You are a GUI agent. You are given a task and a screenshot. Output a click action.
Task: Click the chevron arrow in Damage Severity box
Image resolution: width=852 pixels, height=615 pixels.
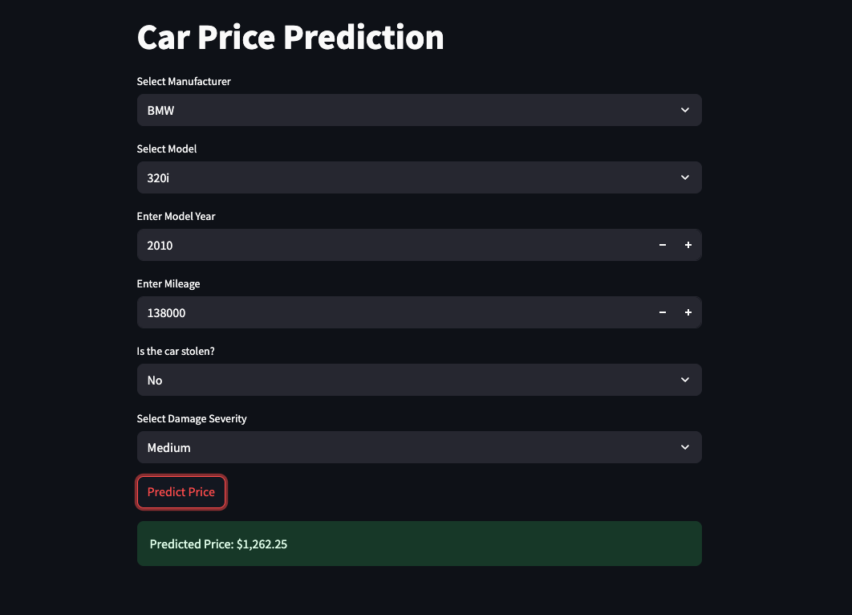click(x=684, y=447)
